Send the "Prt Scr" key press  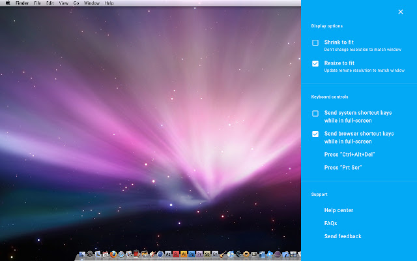click(x=343, y=168)
